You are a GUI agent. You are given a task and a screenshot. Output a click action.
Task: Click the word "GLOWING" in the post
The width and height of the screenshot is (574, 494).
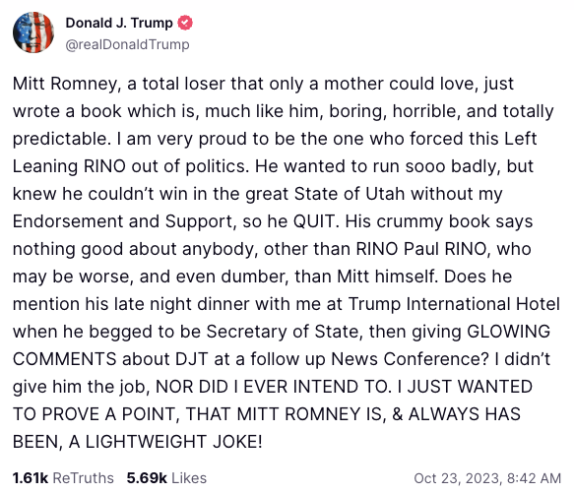[509, 332]
